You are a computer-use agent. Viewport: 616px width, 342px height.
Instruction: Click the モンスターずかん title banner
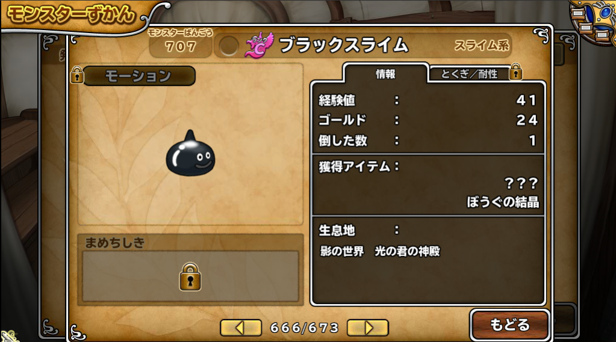pyautogui.click(x=72, y=15)
